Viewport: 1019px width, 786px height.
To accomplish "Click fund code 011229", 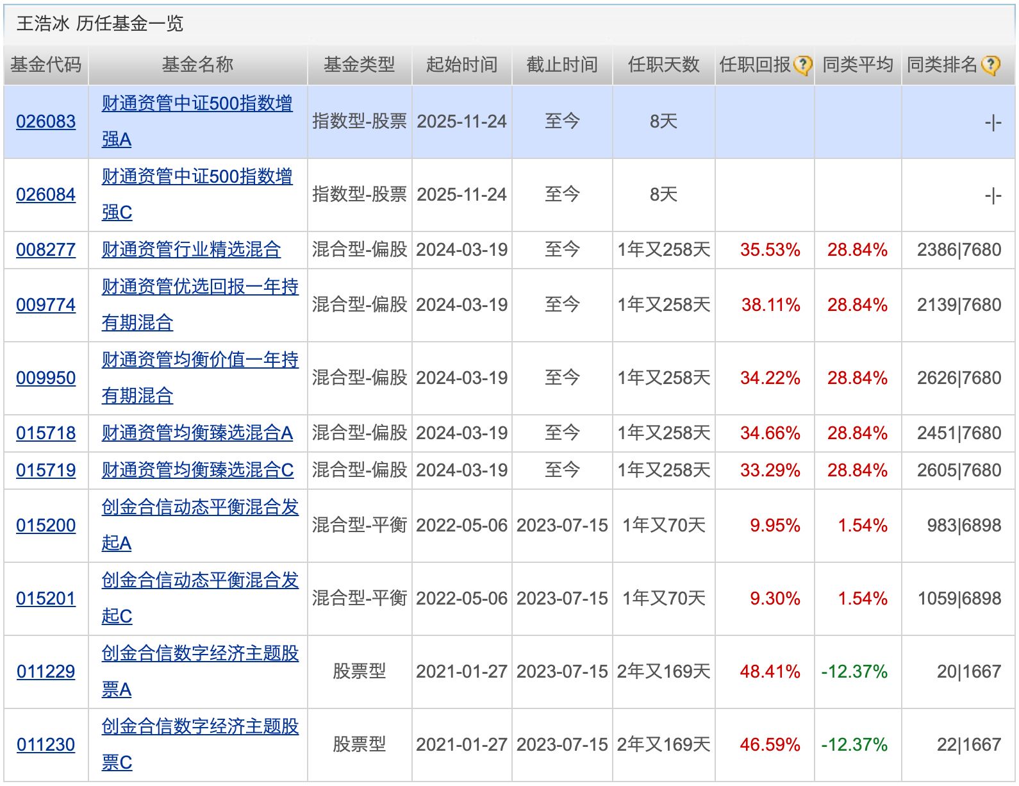I will [x=46, y=671].
